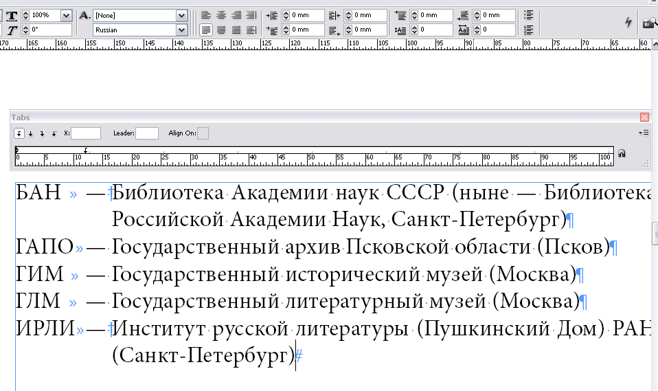
Task: Open the horizontal scale 100% dropdown
Action: point(66,16)
